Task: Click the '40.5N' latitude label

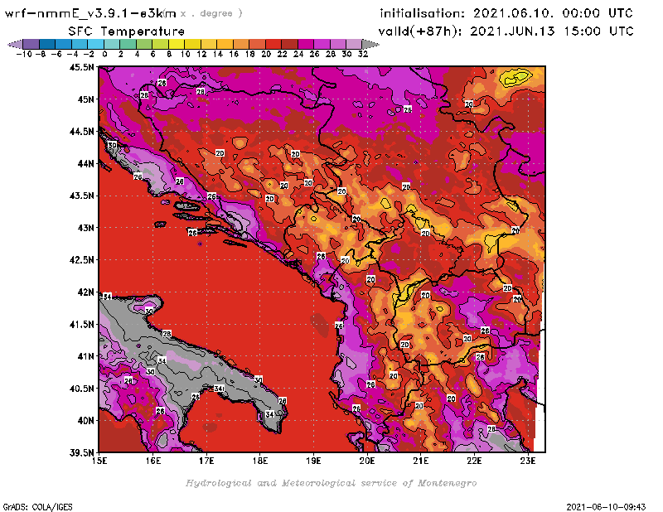Action: pyautogui.click(x=81, y=389)
